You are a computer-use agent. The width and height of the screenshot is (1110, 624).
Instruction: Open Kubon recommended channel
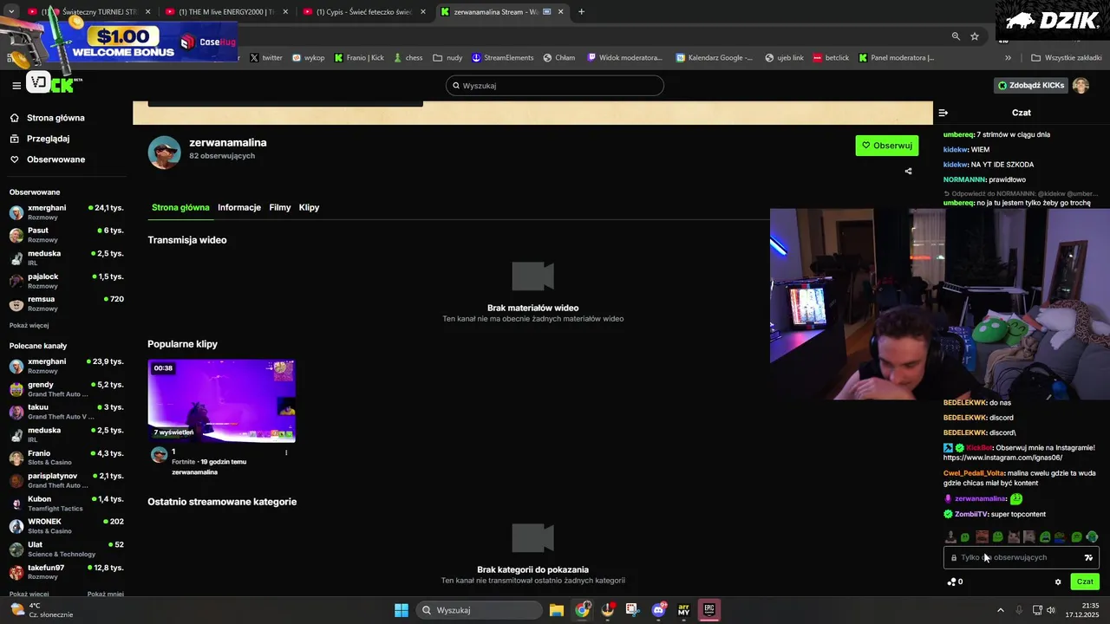point(67,504)
